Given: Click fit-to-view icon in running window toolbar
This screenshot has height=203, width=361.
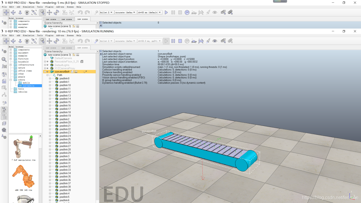Looking at the screenshot, I should coord(34,41).
